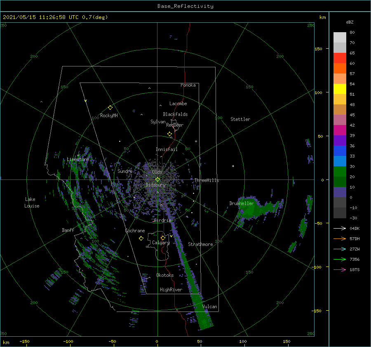Click the Sundre city label
This screenshot has height=347, width=371.
125,171
